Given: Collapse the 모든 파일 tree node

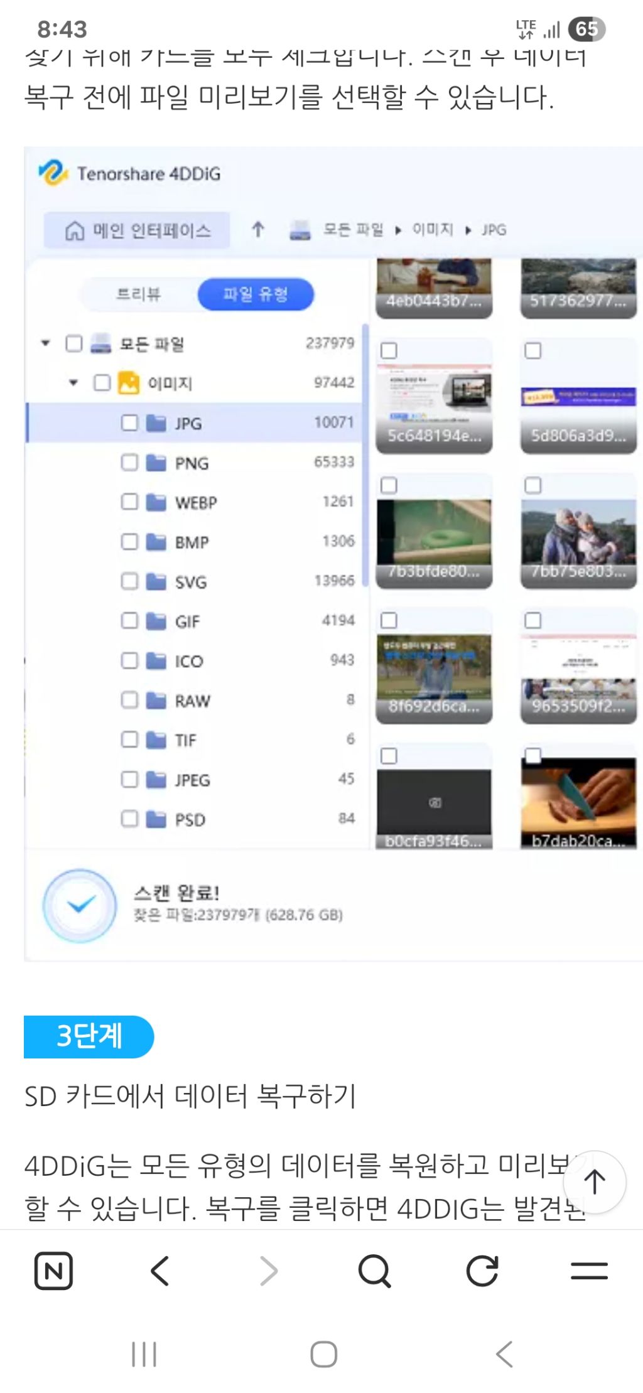Looking at the screenshot, I should 45,343.
